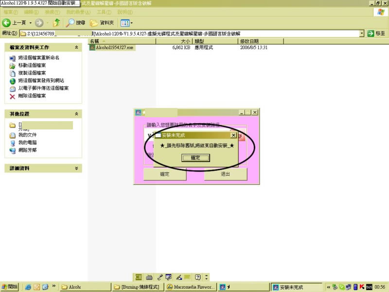Click the microphone icon on language bar
389x292 pixels.
[159, 277]
